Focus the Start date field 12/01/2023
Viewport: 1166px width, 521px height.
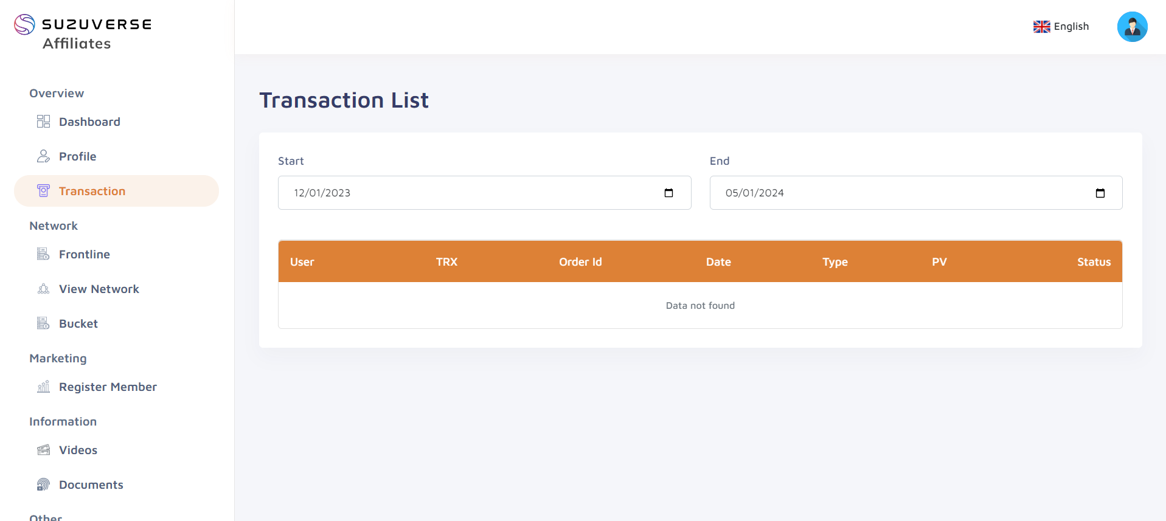484,193
